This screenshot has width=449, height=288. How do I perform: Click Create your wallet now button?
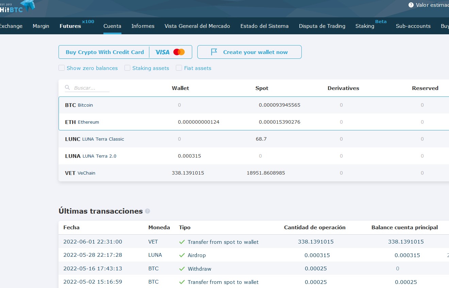(249, 52)
